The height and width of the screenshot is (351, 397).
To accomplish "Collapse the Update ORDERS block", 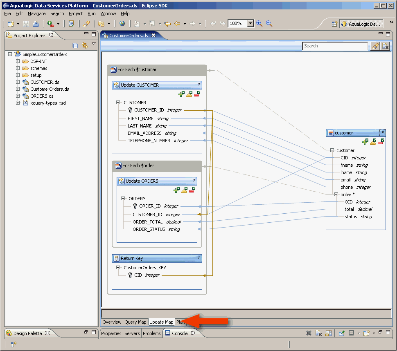I will [x=194, y=181].
